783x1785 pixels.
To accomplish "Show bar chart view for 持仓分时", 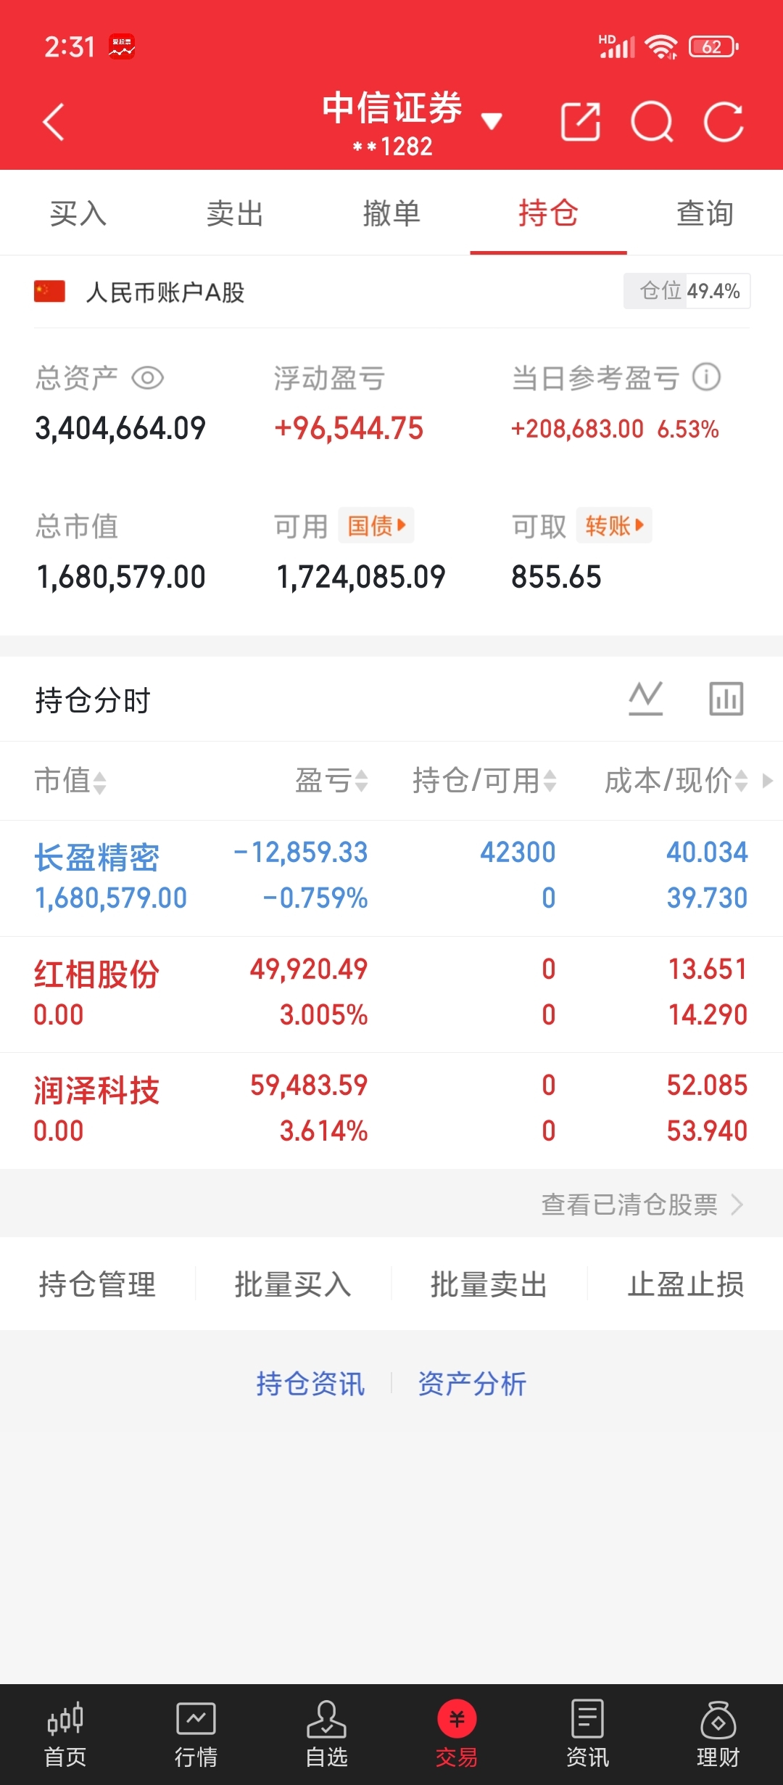I will click(x=726, y=699).
